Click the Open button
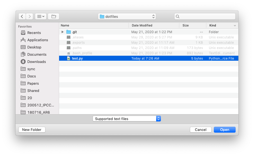 [x=225, y=130]
